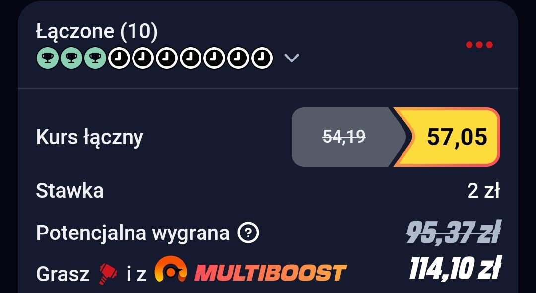The height and width of the screenshot is (293, 536).
Task: Click the crossed-out 95,37 zł amount
Action: (454, 232)
